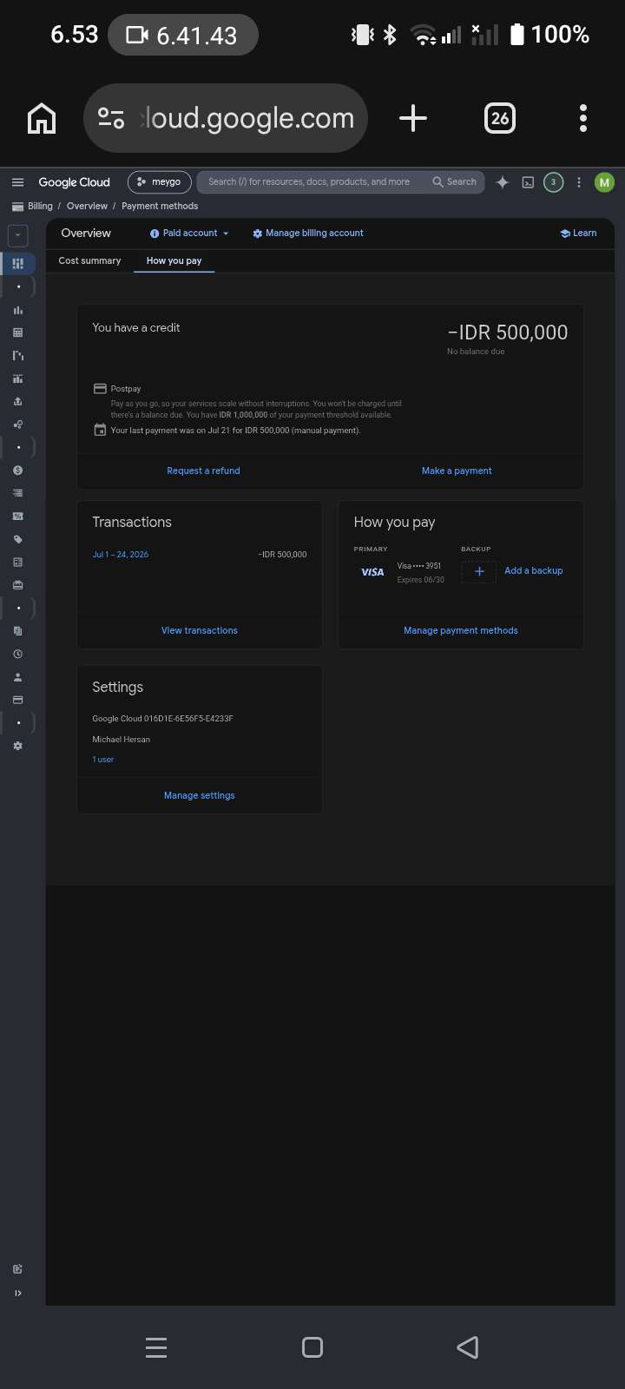625x1389 pixels.
Task: Click Manage billing account link
Action: [308, 234]
